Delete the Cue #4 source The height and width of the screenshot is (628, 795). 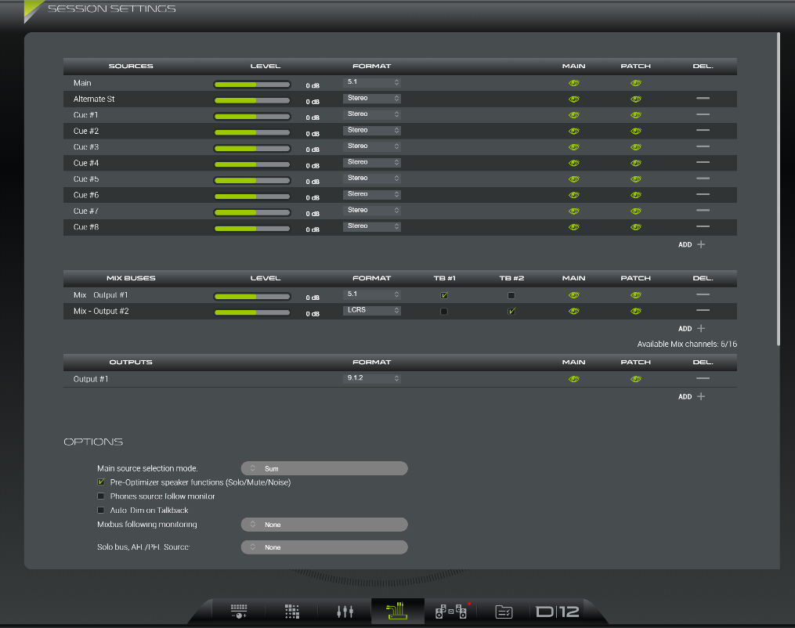pos(703,162)
